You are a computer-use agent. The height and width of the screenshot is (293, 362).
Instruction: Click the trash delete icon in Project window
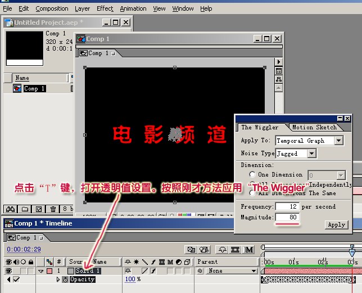tap(53, 209)
